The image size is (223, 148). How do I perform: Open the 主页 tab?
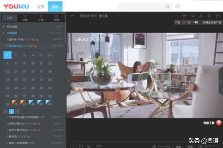tap(41, 7)
